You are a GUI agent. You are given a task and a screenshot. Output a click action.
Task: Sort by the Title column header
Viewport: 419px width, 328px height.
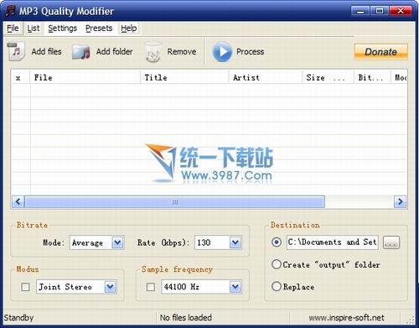[184, 77]
